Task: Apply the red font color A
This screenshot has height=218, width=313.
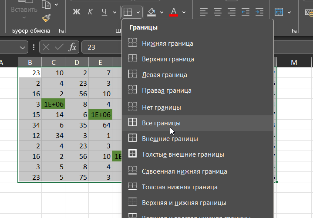Action: [x=174, y=12]
